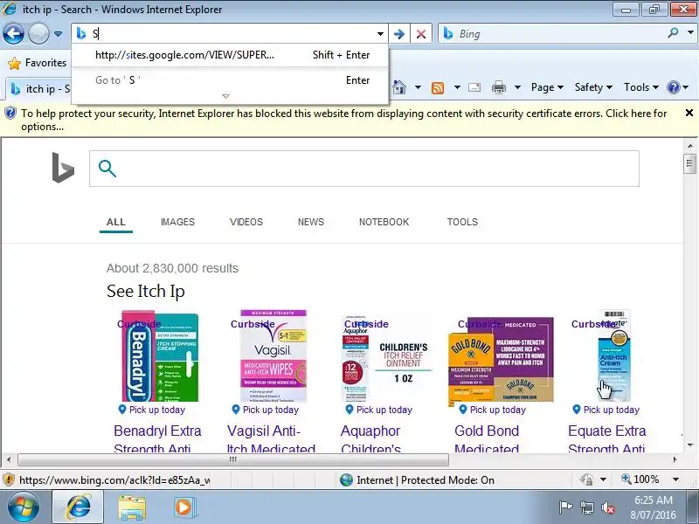699x524 pixels.
Task: Click the Internet Protected Mode zone indicator
Action: (x=417, y=479)
